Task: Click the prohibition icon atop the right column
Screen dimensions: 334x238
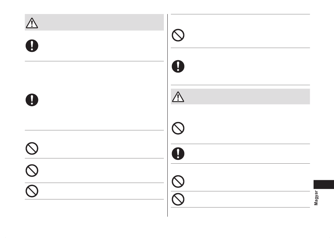Action: pyautogui.click(x=178, y=35)
